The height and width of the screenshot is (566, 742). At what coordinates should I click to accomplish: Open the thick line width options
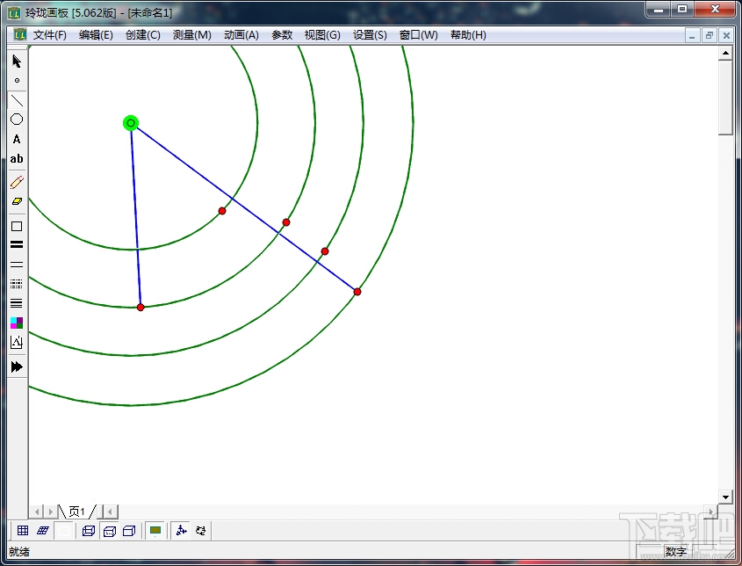click(x=17, y=244)
